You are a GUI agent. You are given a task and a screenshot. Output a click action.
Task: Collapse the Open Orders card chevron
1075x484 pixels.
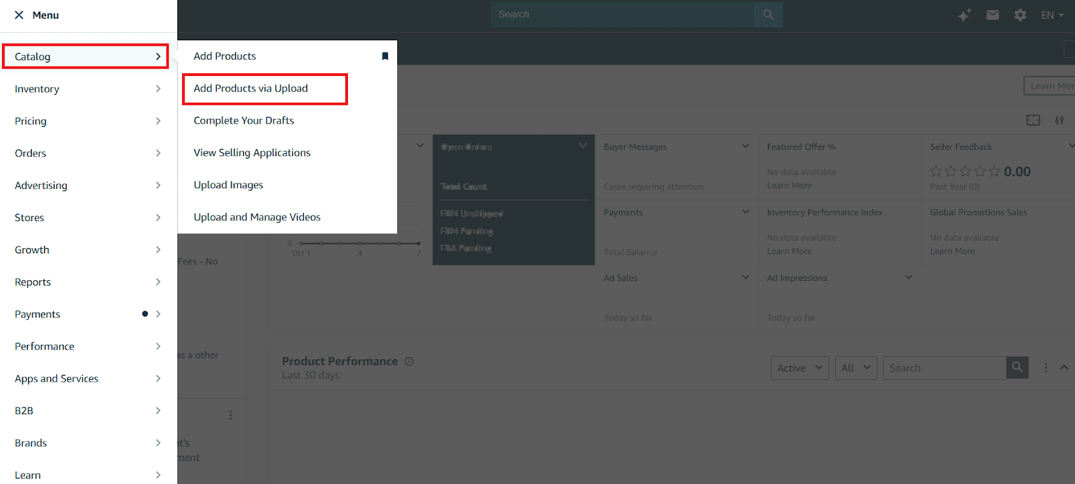pos(583,145)
